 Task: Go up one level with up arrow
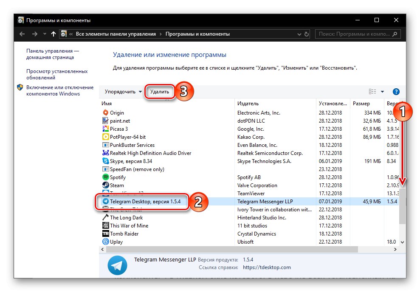point(54,34)
